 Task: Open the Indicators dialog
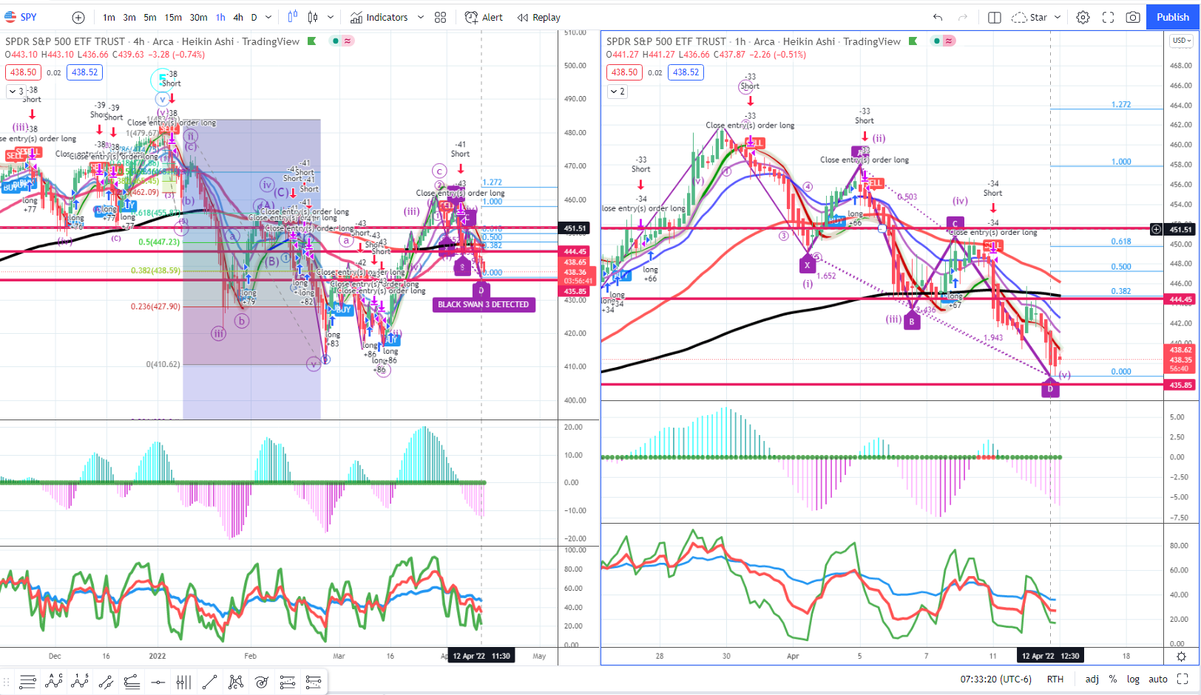coord(379,17)
